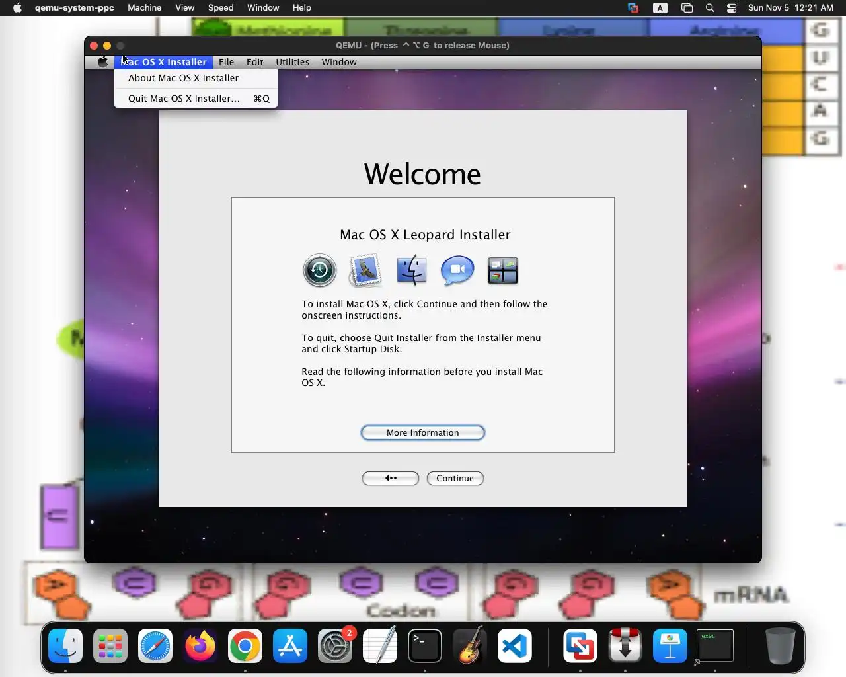Open VMware Fusion icon in Dock
This screenshot has width=846, height=677.
(x=580, y=646)
